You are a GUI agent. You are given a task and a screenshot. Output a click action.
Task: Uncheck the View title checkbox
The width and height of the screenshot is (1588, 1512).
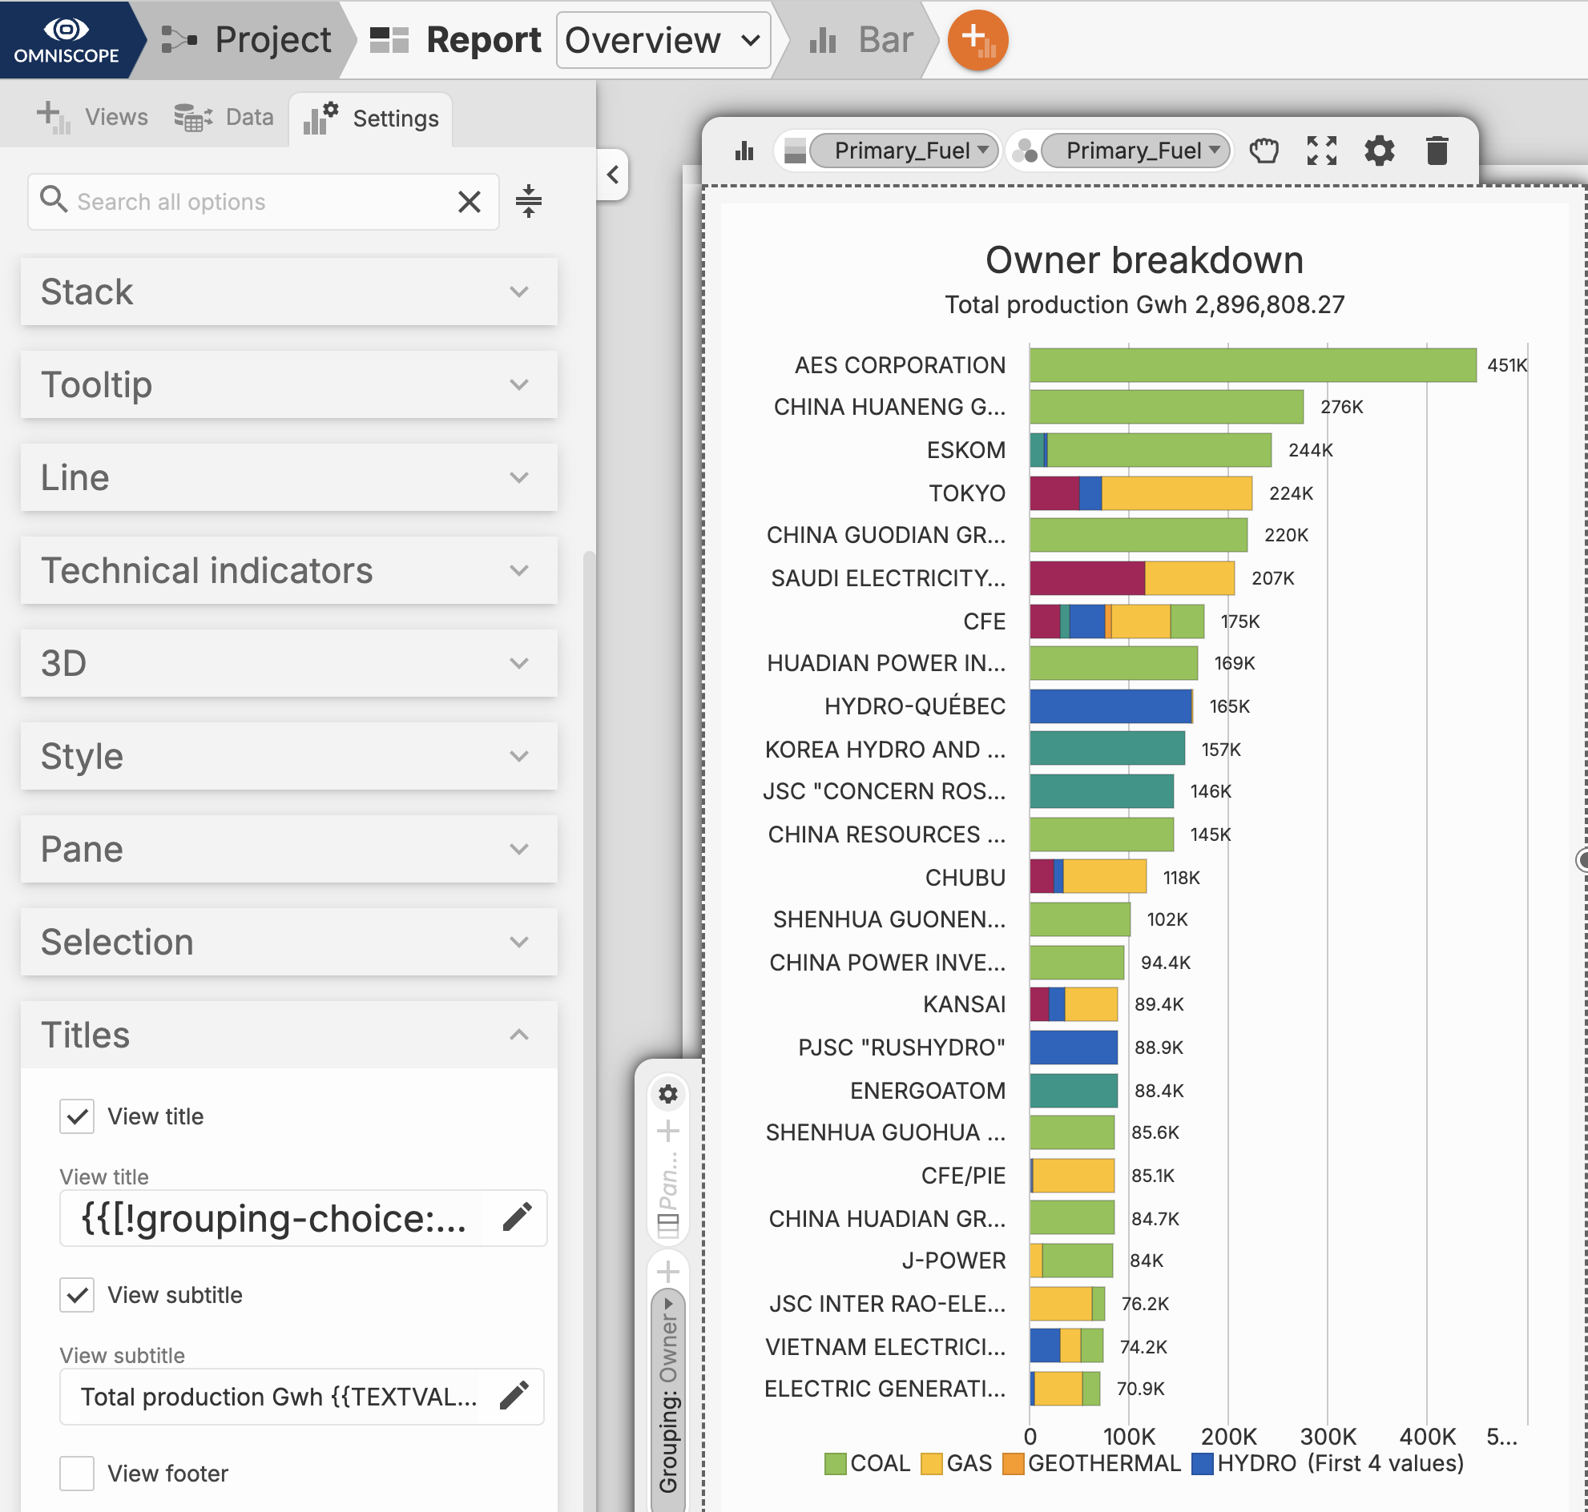click(x=77, y=1116)
